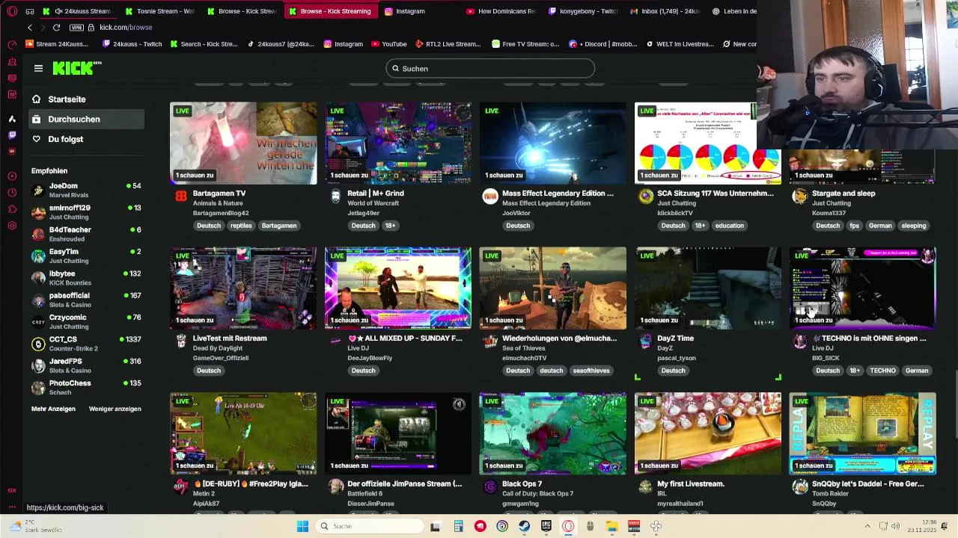Viewport: 958px width, 538px height.
Task: Open the YouTube bookmark
Action: pos(388,44)
